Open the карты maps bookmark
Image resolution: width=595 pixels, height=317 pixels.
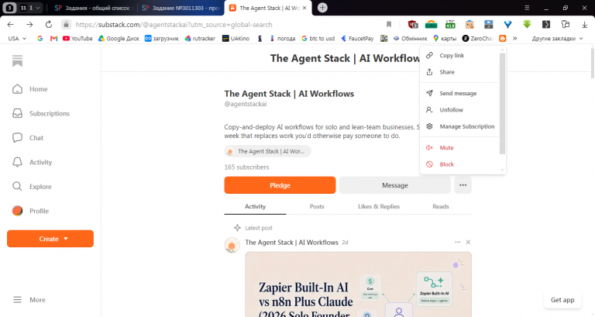pyautogui.click(x=445, y=38)
